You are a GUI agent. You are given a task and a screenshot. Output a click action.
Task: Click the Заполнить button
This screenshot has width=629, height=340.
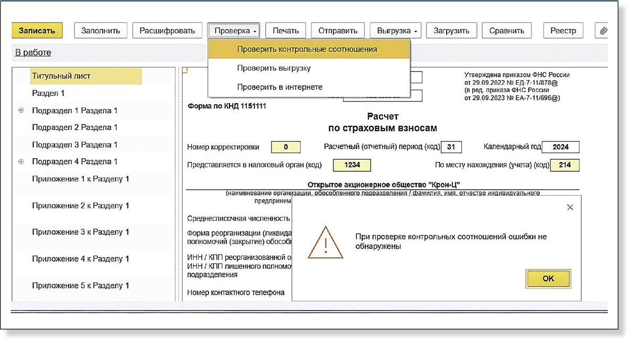pos(101,30)
